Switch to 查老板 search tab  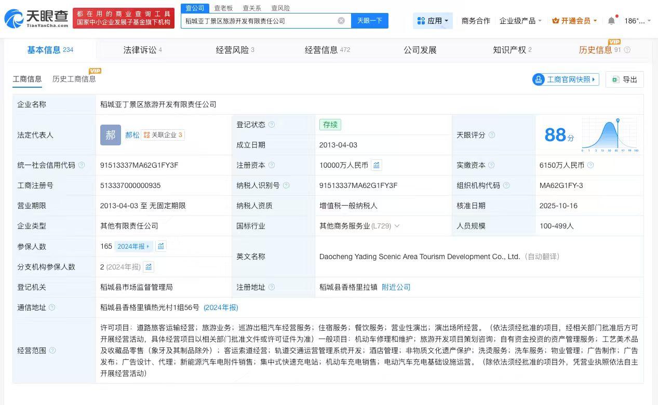(x=223, y=8)
